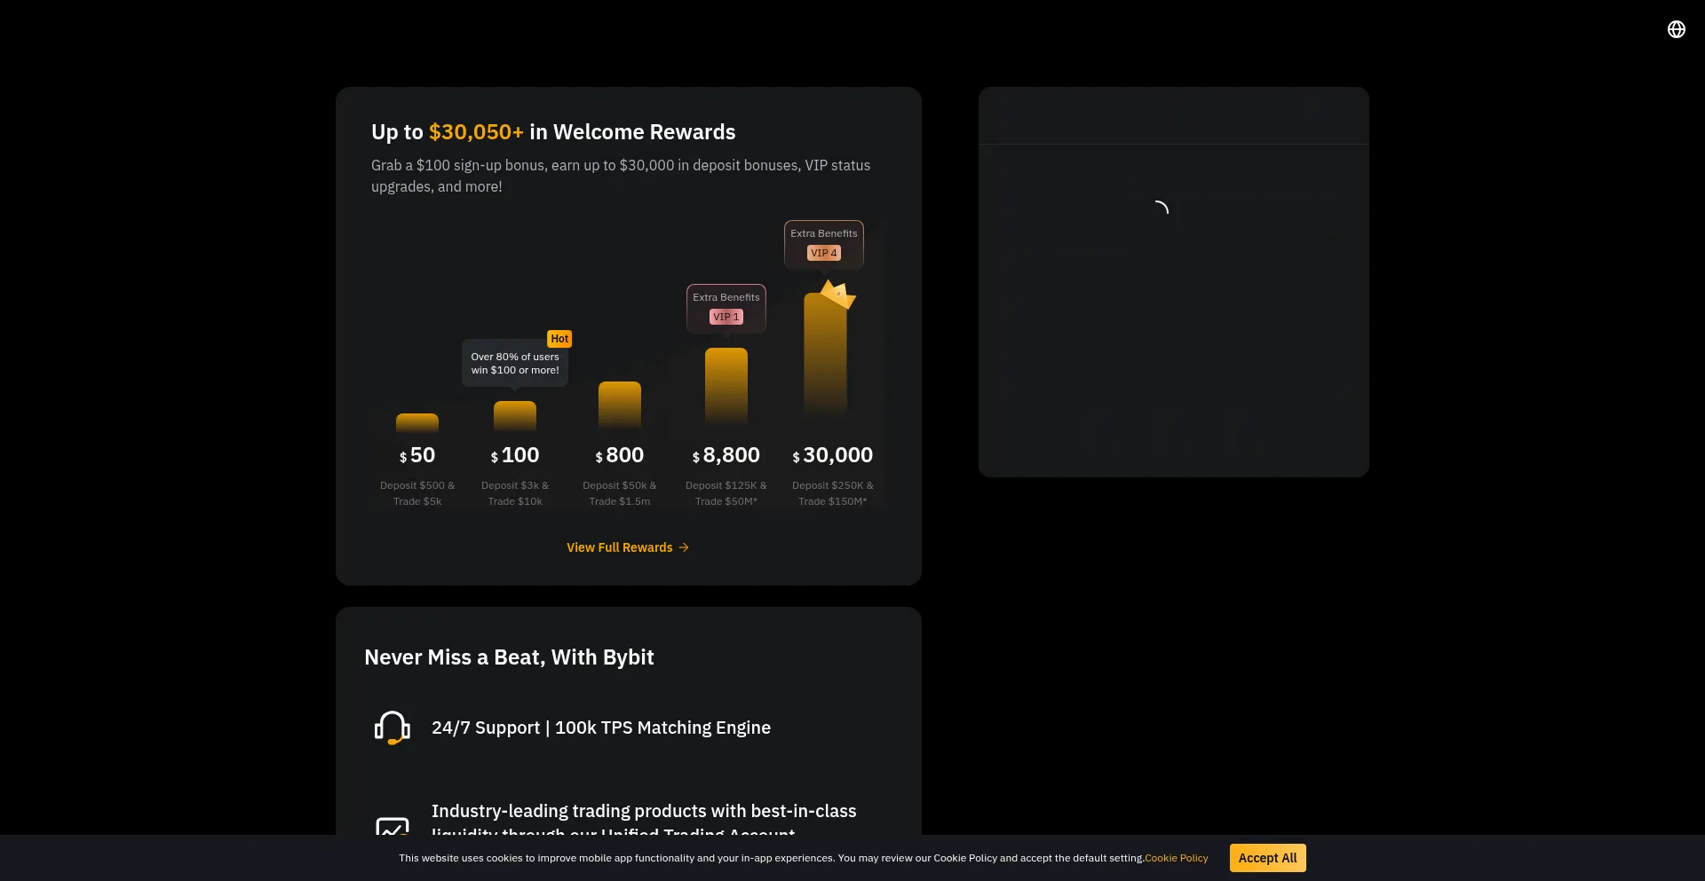
Task: Click the 24/7 Support feature text
Action: [x=600, y=728]
